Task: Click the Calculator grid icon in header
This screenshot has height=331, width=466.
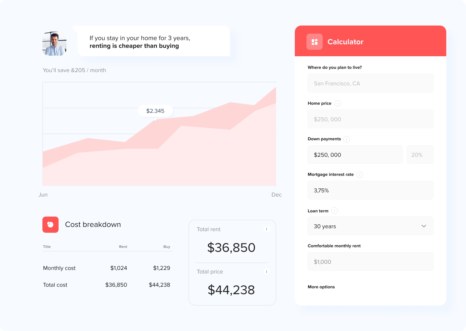Action: [x=314, y=42]
